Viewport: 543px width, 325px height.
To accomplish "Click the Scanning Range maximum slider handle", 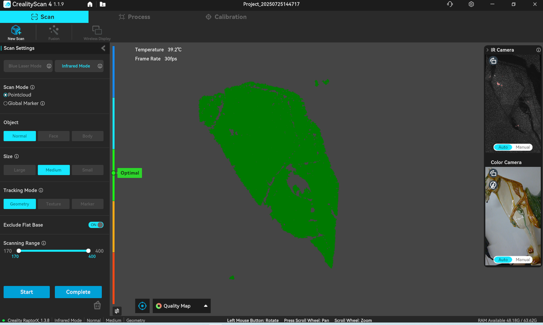I will pos(88,251).
